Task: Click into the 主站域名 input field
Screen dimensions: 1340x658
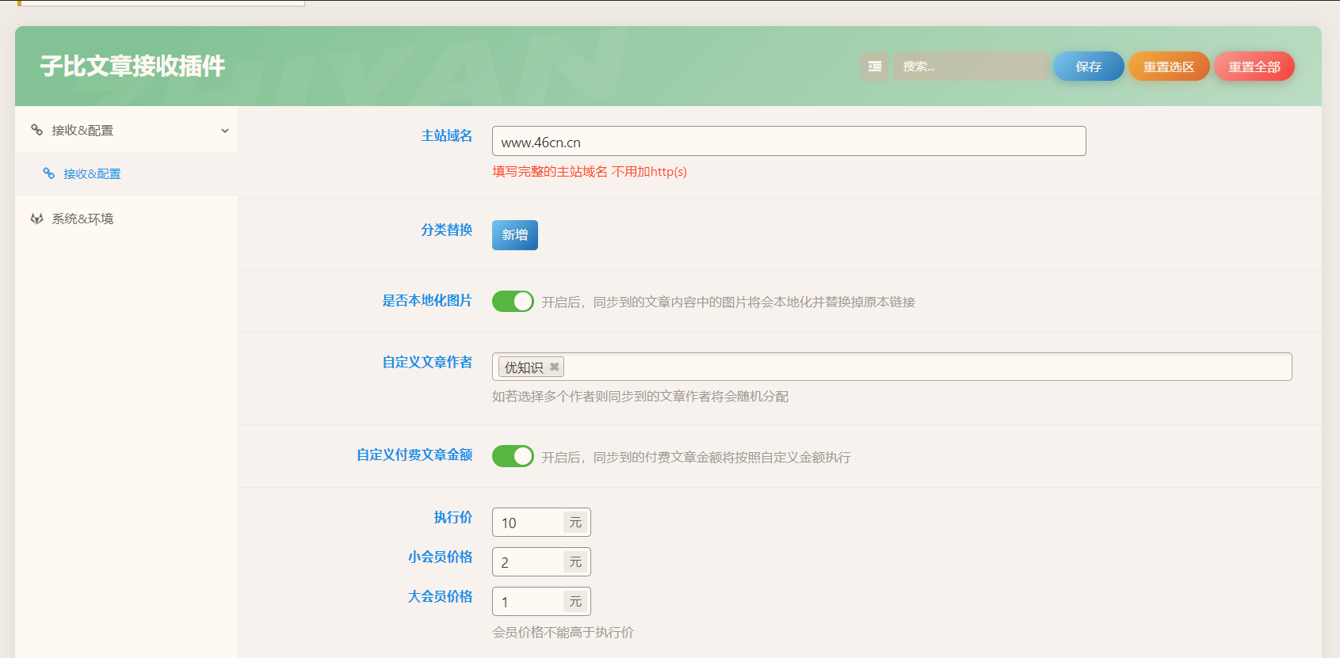Action: (x=788, y=141)
